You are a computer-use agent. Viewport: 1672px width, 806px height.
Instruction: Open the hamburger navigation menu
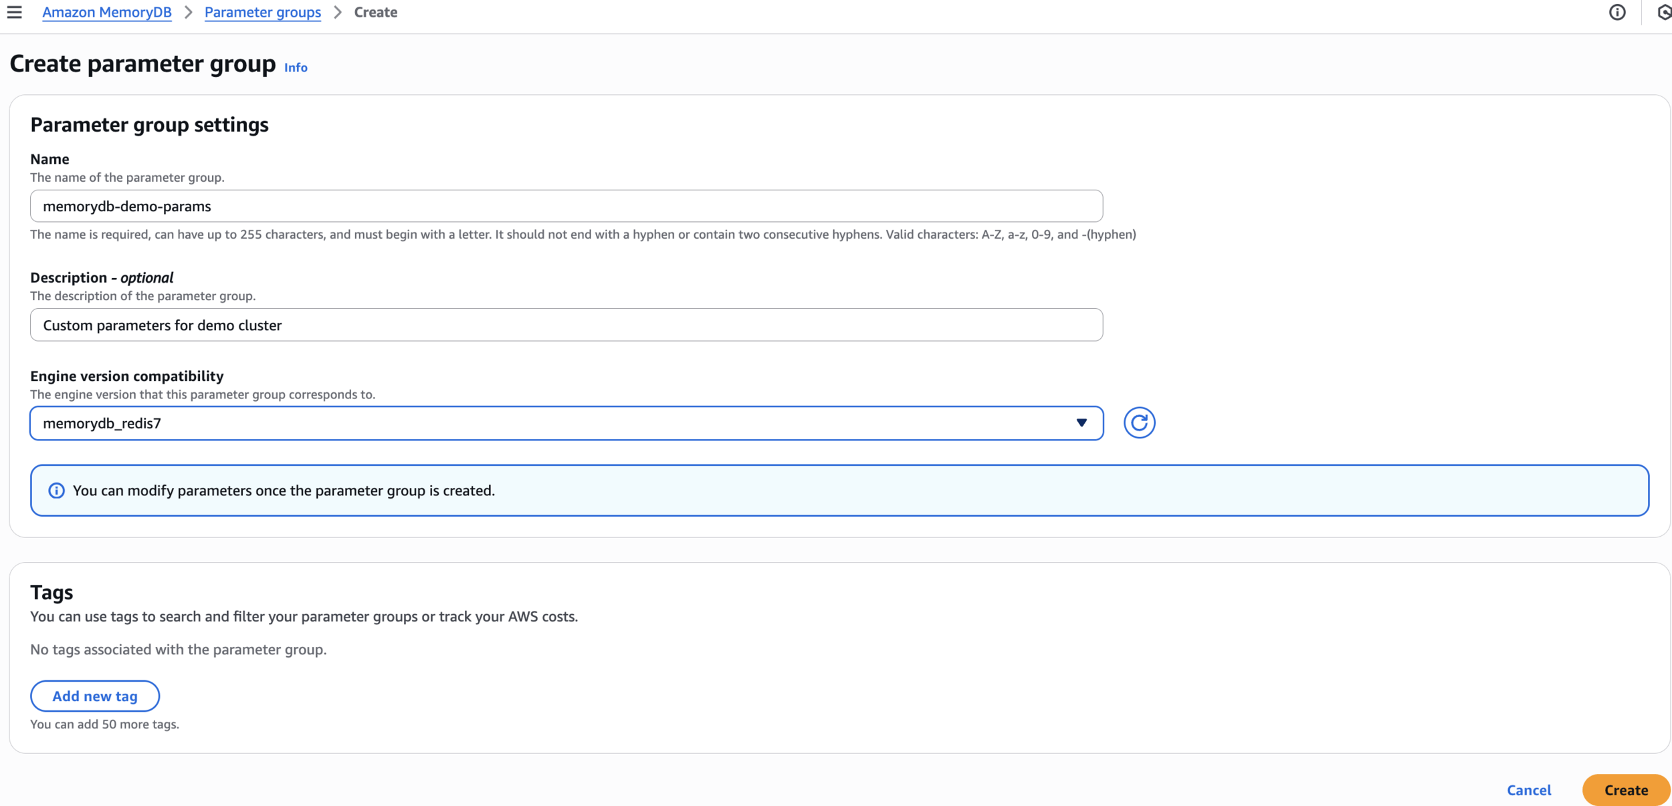pyautogui.click(x=14, y=12)
